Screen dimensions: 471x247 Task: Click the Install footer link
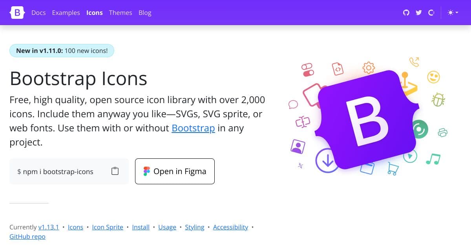click(x=141, y=227)
